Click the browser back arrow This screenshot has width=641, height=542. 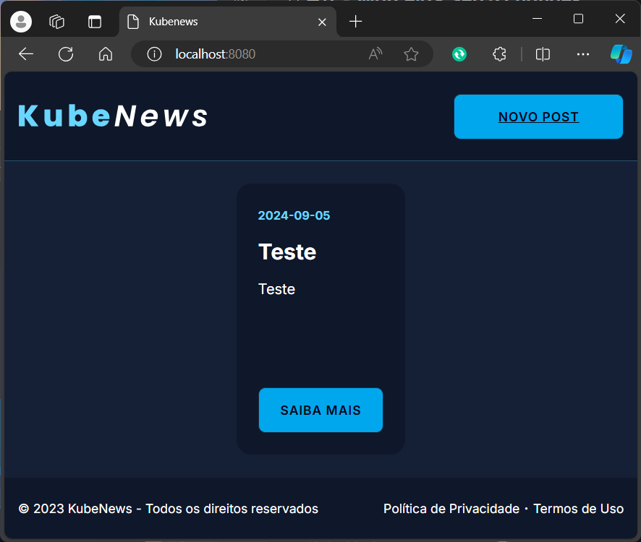coord(26,54)
